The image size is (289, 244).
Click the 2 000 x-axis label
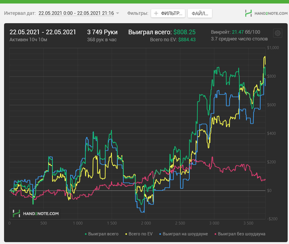point(146,223)
